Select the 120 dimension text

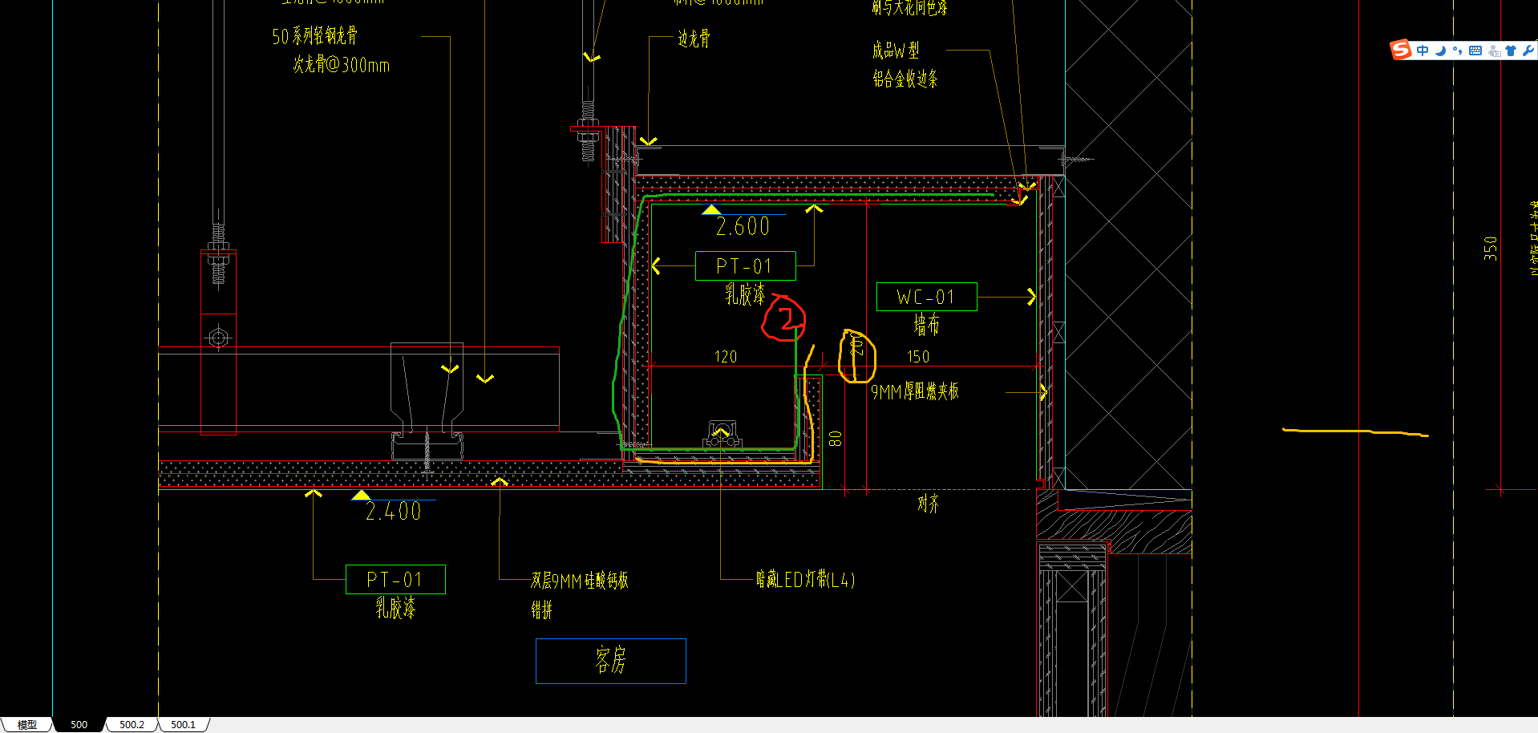[x=726, y=356]
